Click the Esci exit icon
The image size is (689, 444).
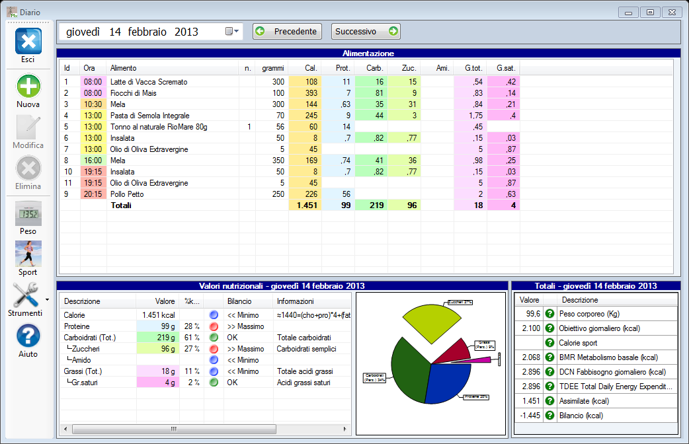point(28,41)
